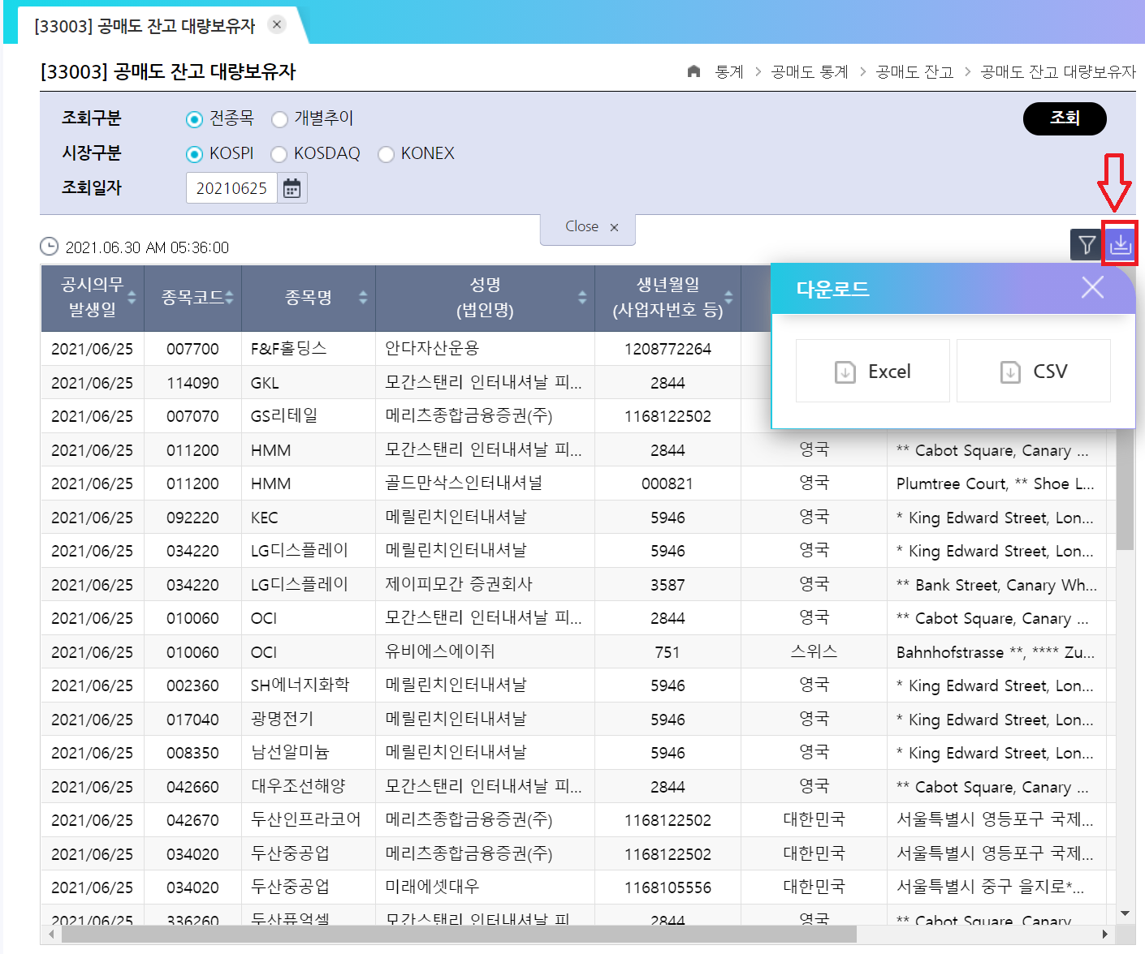1145x954 pixels.
Task: Close the 다운로드 popup with X
Action: pos(1092,287)
